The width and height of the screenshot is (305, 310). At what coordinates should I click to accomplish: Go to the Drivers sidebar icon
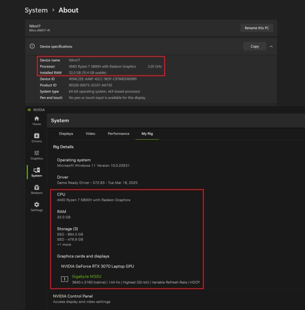[37, 136]
